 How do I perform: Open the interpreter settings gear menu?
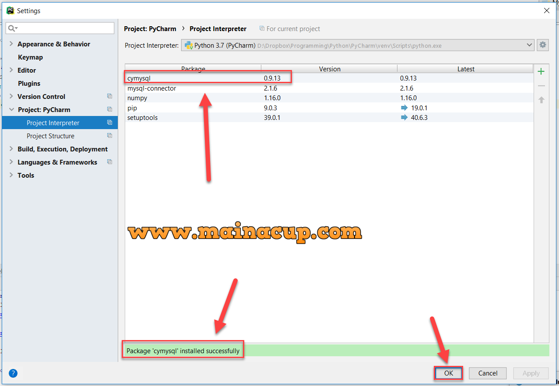click(543, 45)
